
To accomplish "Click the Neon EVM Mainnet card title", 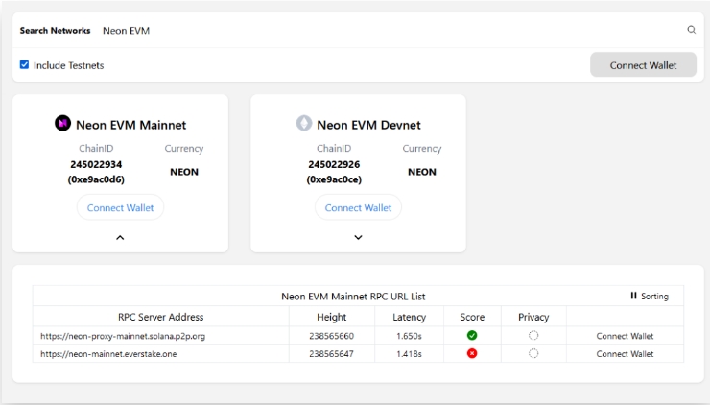I will tap(130, 125).
